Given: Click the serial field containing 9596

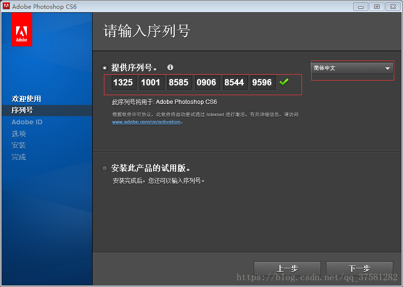Looking at the screenshot, I should point(263,82).
